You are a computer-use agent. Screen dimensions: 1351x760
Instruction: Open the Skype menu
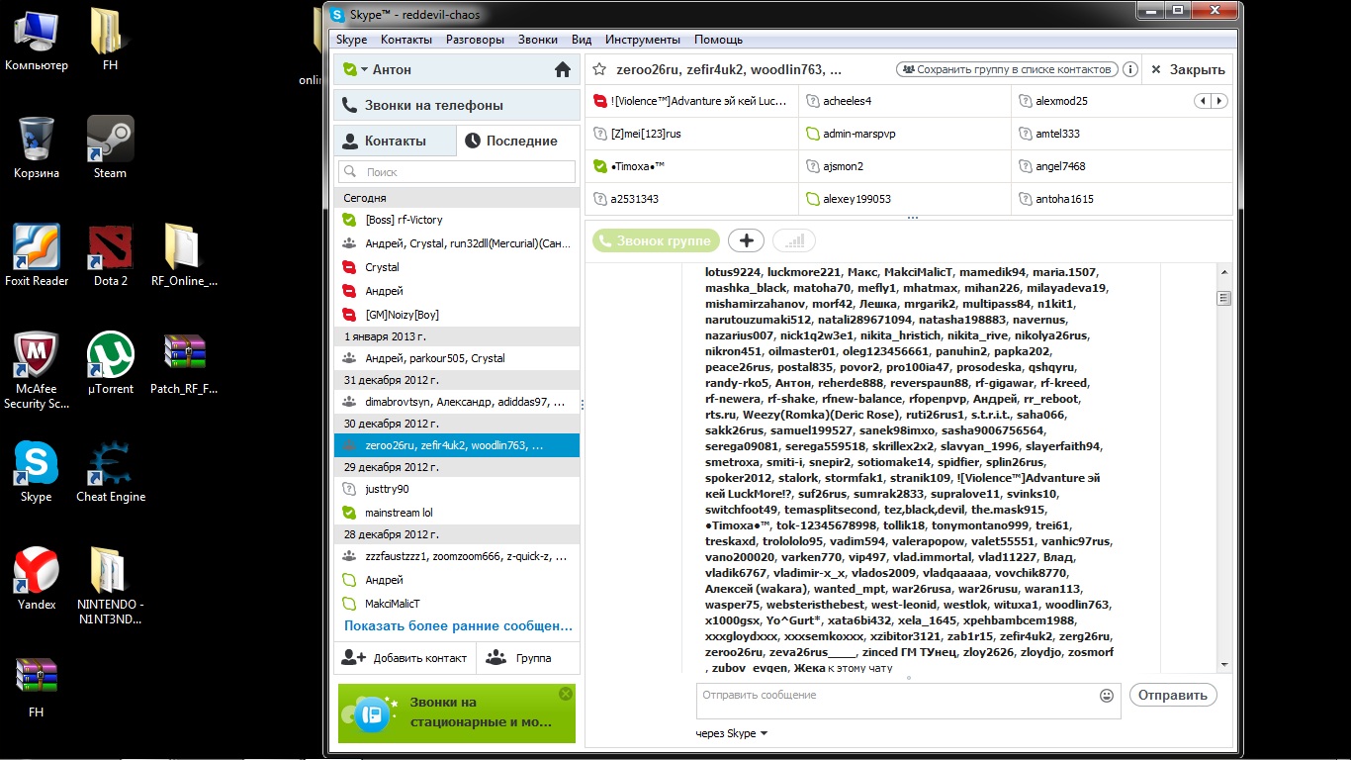click(351, 40)
